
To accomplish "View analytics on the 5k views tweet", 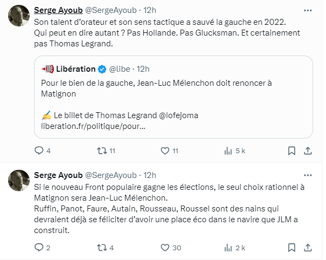I will pos(228,151).
